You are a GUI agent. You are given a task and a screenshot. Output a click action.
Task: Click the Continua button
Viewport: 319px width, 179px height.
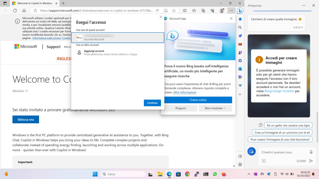152,103
